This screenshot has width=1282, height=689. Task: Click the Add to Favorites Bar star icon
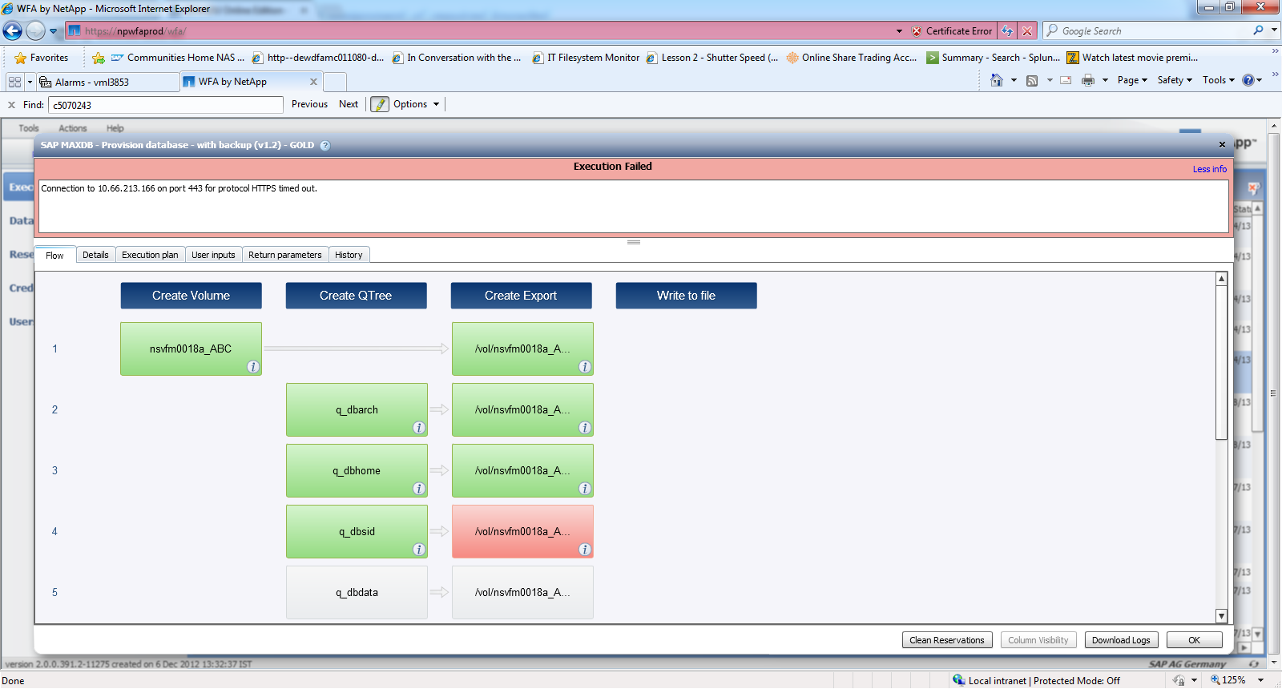tap(99, 58)
